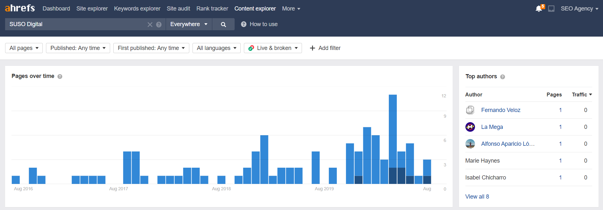The height and width of the screenshot is (210, 603).
Task: Open the messages chat icon
Action: tap(551, 9)
